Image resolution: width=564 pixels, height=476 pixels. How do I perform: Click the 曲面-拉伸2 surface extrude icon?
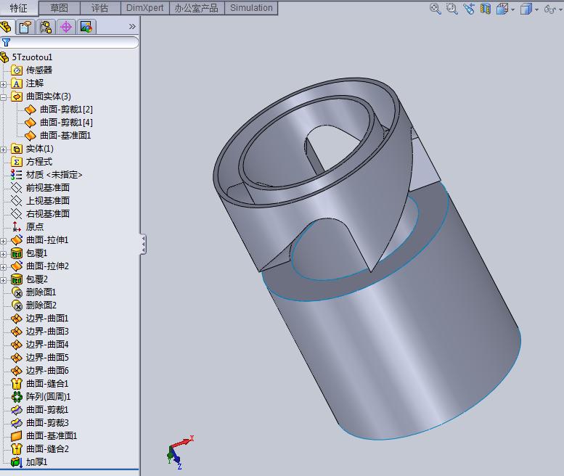coord(17,266)
